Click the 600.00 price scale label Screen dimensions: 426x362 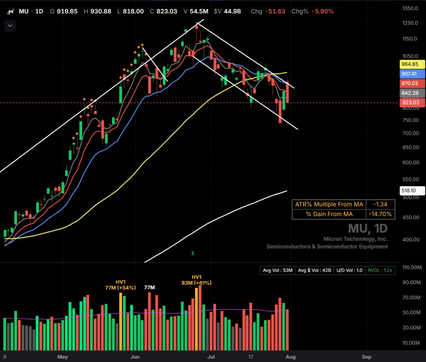coord(411,163)
